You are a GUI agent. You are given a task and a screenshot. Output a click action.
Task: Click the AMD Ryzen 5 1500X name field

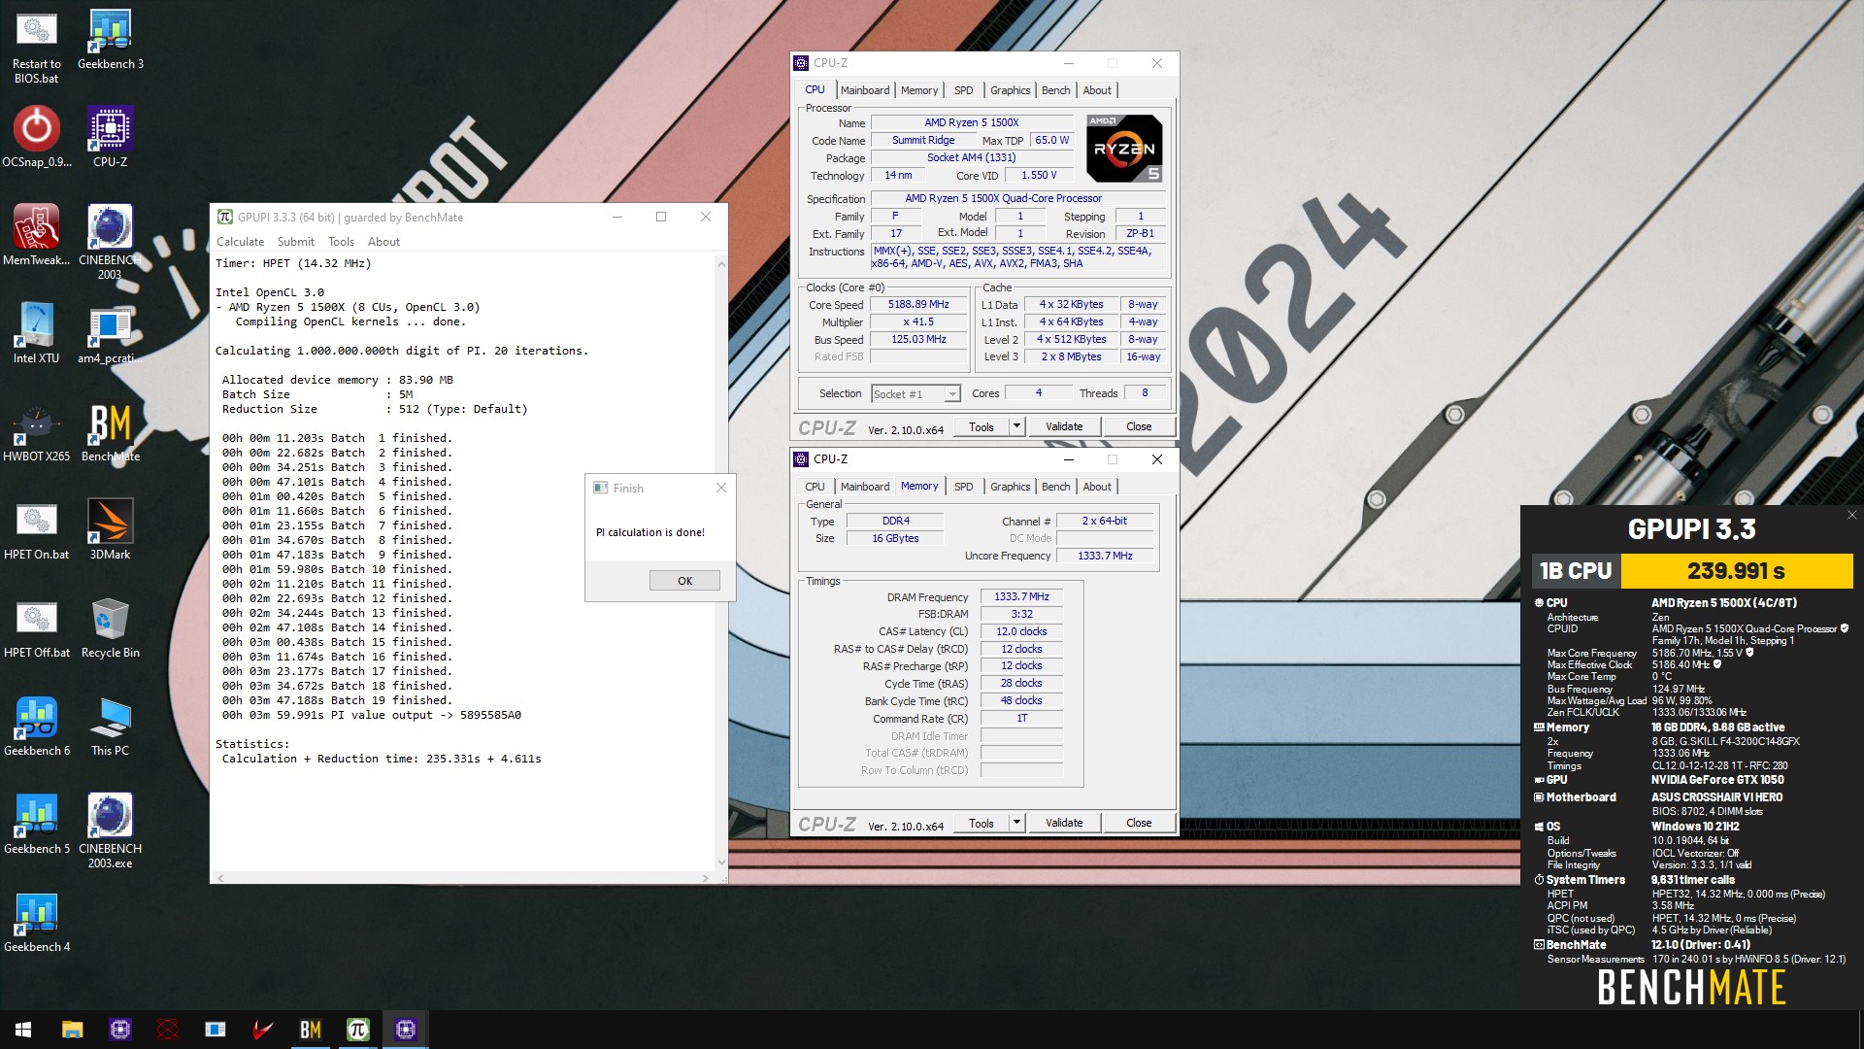[x=972, y=122]
